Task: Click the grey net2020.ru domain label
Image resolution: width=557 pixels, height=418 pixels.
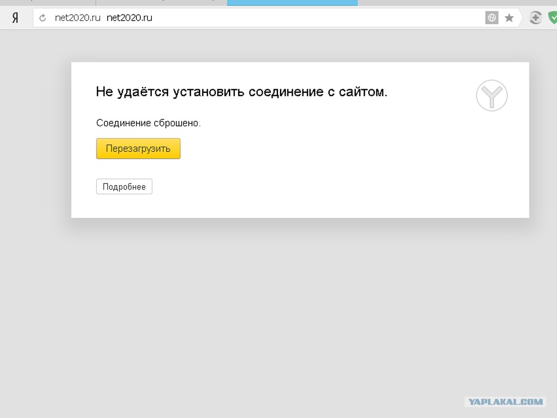Action: pyautogui.click(x=78, y=18)
